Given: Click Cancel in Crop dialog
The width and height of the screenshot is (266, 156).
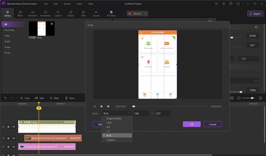Looking at the screenshot, I should click(212, 124).
